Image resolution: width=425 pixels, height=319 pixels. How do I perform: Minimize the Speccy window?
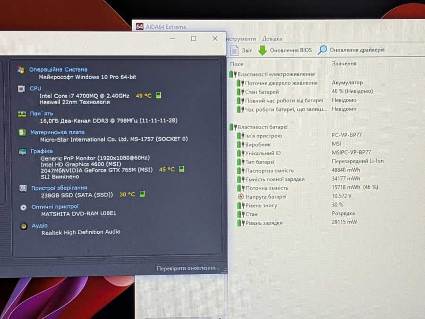pos(172,39)
